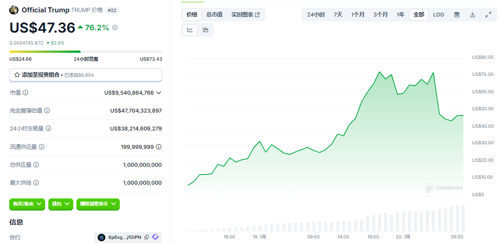Switch to the 价格 tab
The image size is (498, 243).
pos(192,15)
